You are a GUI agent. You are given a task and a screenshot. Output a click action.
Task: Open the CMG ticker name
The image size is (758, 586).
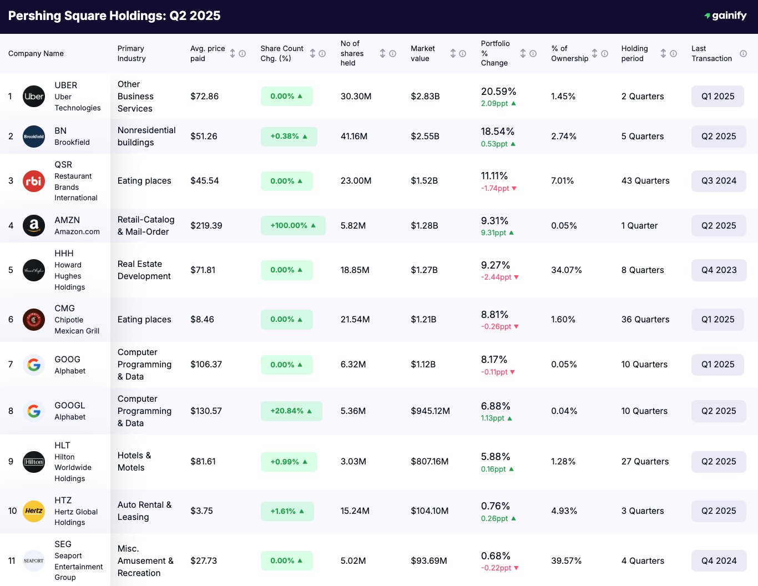tap(64, 309)
